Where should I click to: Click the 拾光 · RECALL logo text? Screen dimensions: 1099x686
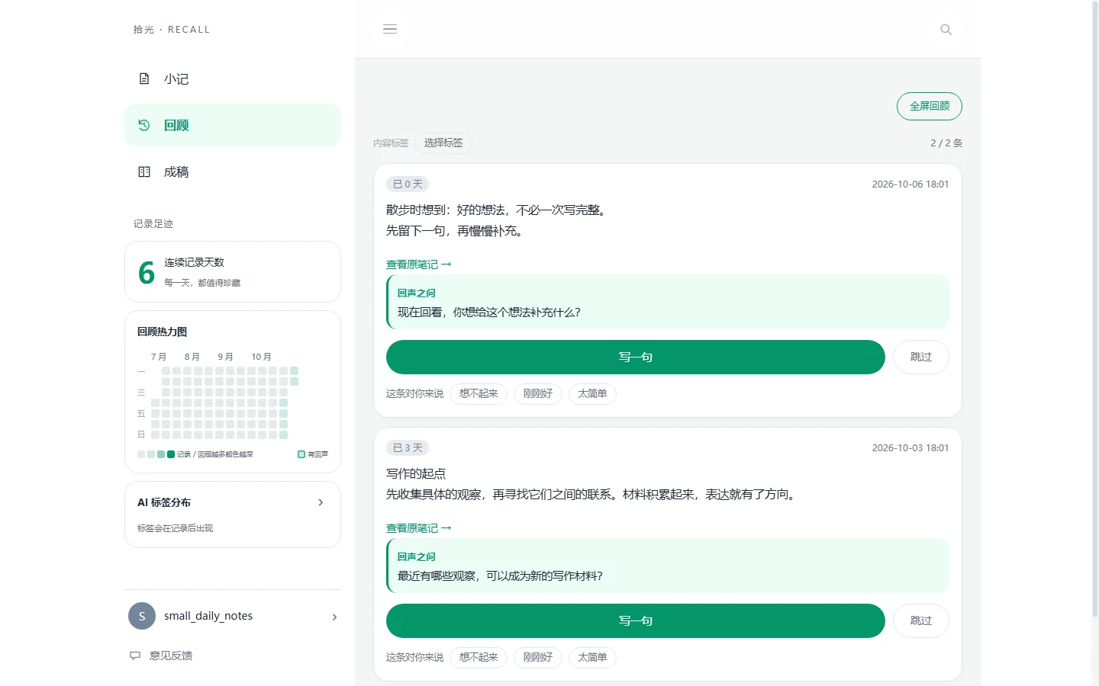(172, 30)
